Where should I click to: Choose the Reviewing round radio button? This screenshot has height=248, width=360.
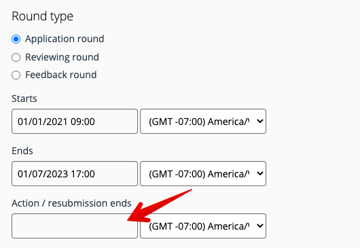(x=16, y=57)
